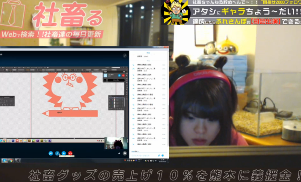Click the orange pencil shape on shared canvas
301x182 pixels.
pos(68,112)
